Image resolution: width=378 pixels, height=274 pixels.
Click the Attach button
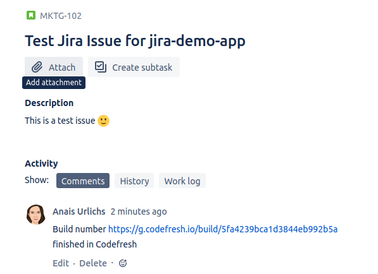pos(54,67)
